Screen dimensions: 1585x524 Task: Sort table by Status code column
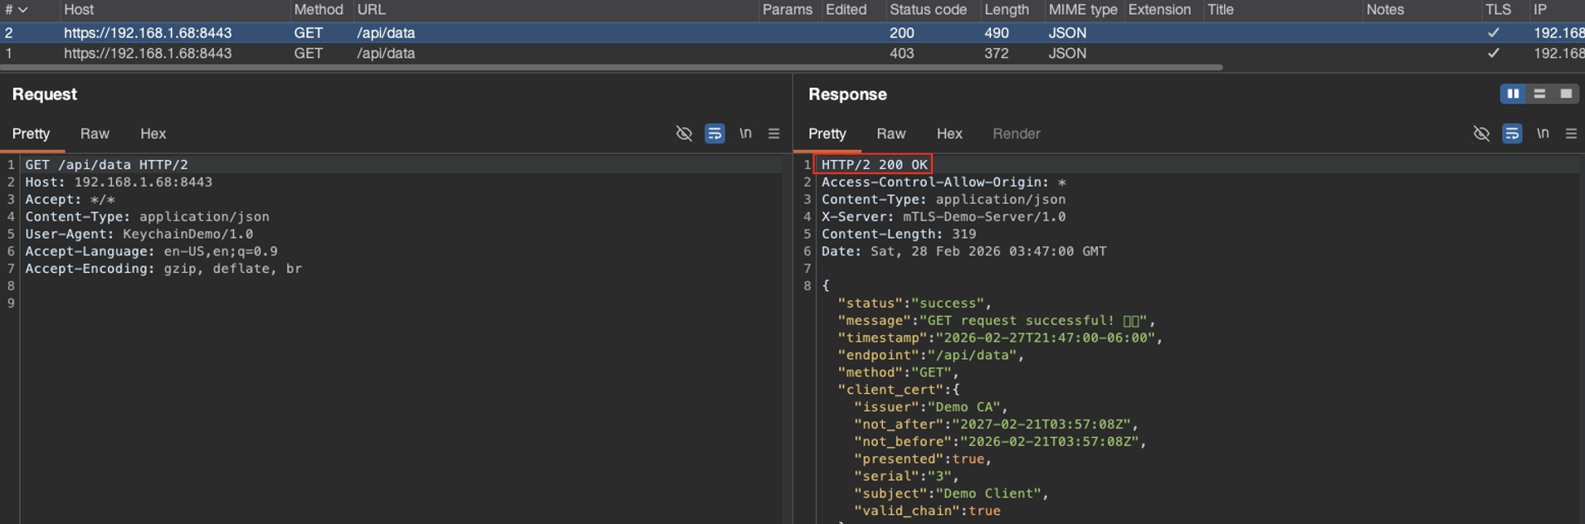click(928, 10)
